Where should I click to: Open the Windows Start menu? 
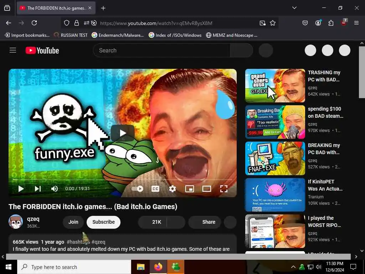pyautogui.click(x=9, y=267)
